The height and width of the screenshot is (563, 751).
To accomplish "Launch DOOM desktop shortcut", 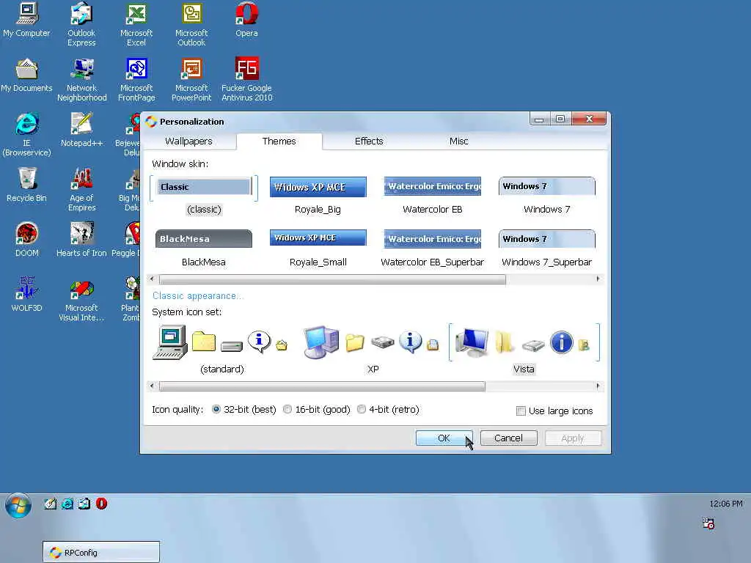I will coord(27,240).
